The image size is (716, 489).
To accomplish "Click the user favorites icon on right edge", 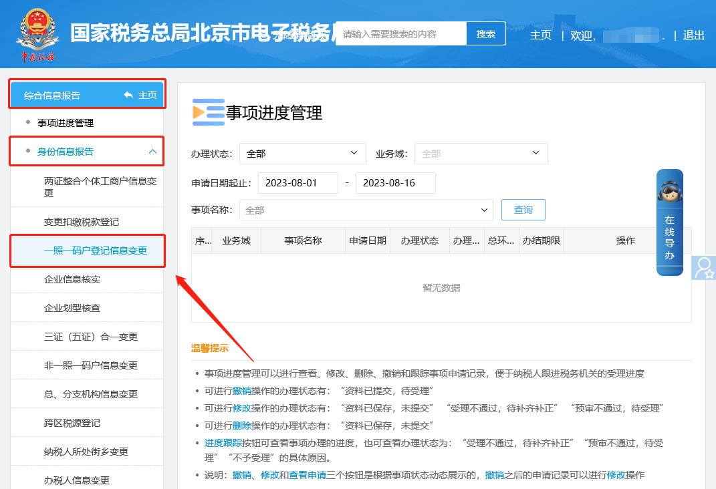I will point(703,268).
